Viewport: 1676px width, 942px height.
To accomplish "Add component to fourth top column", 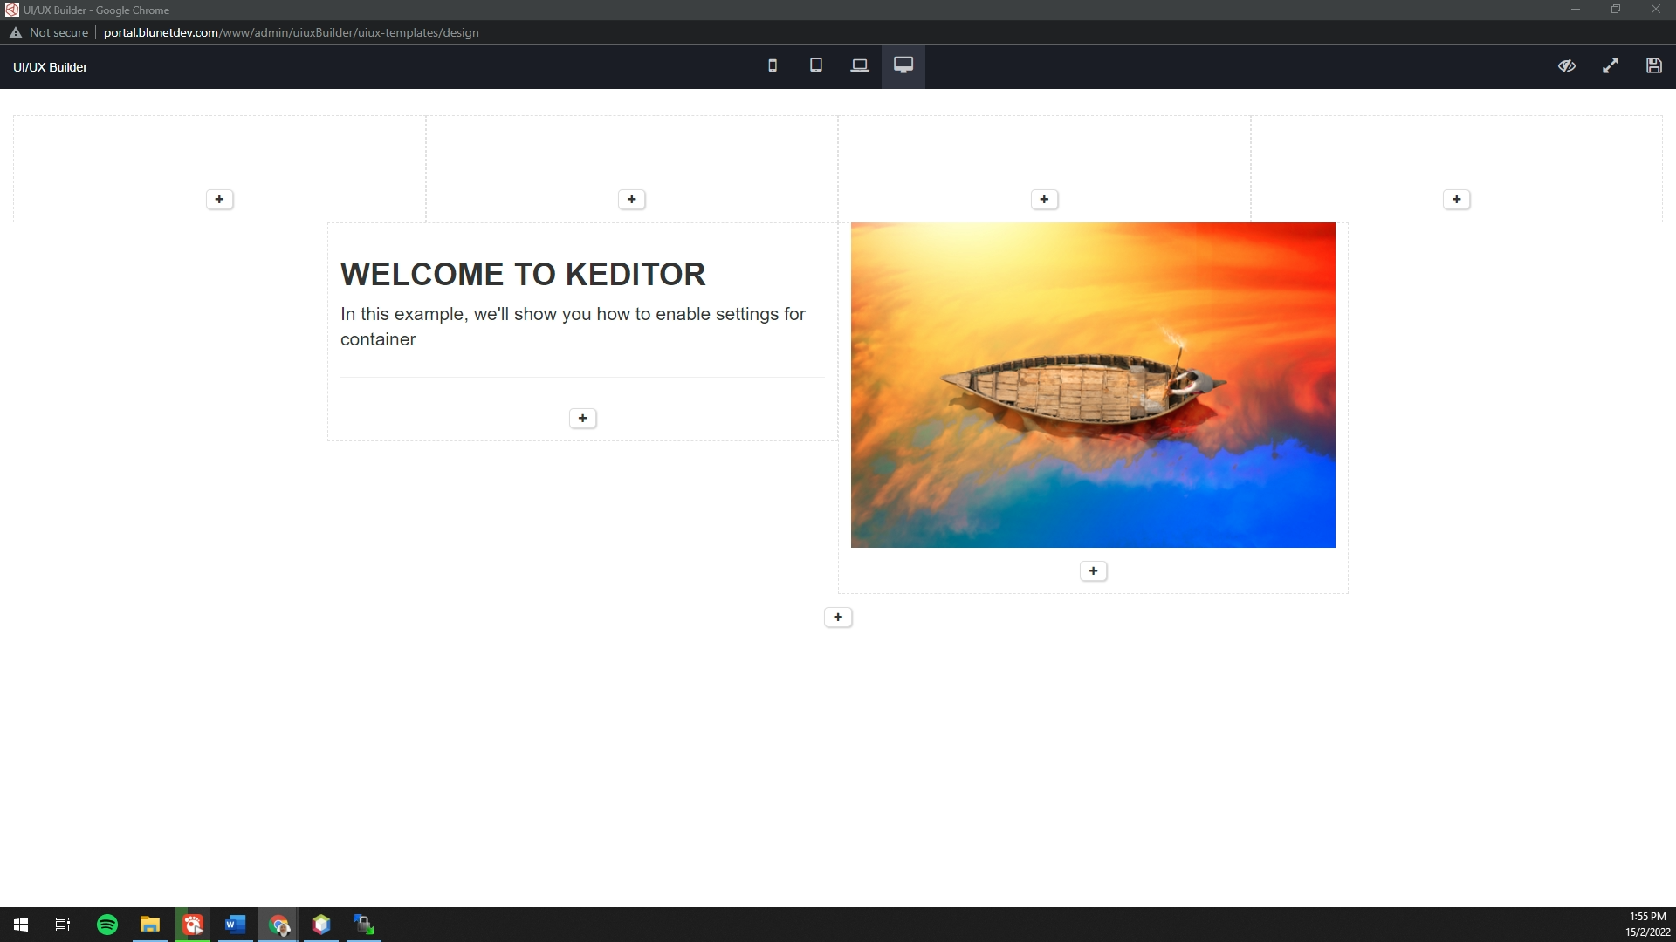I will tap(1456, 200).
